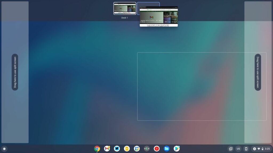Launch Chrome browser from the shelf
The image size is (273, 153).
tap(97, 149)
